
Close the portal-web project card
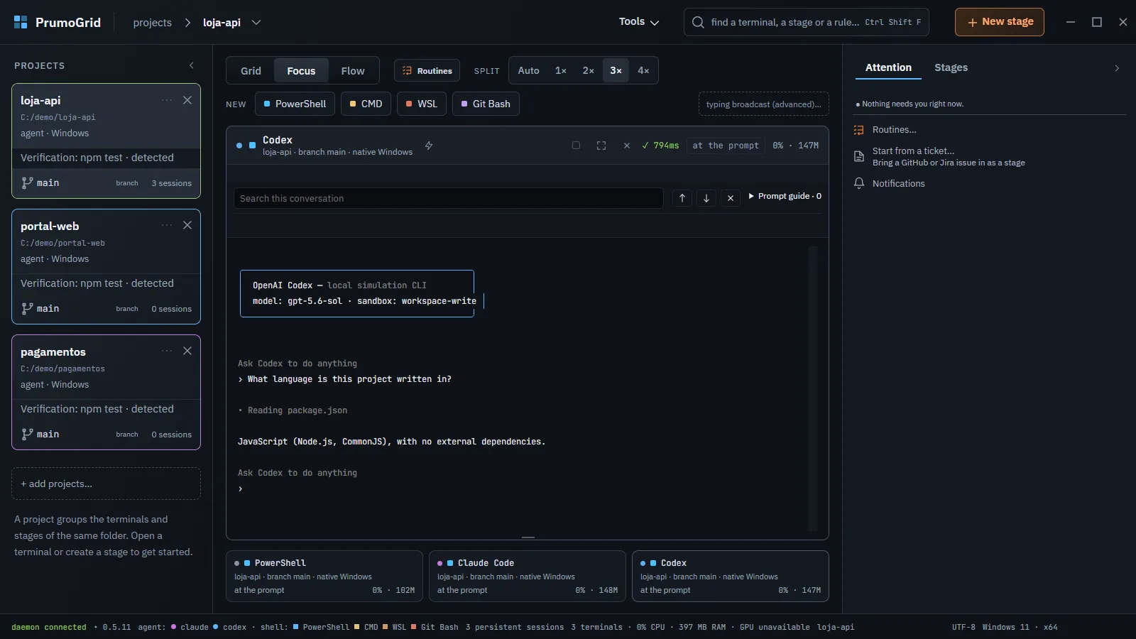point(187,225)
